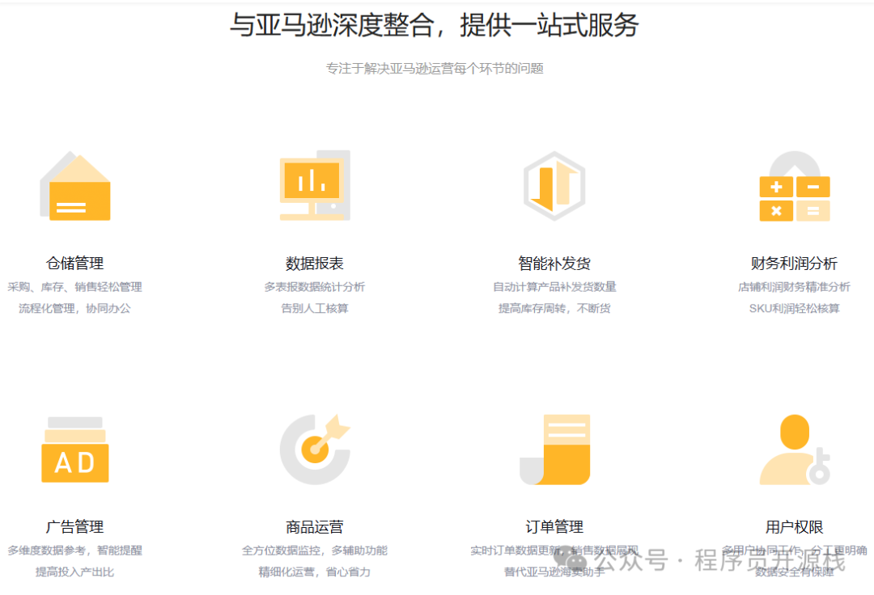Click the 订单管理 heading text
Screen dimensions: 874x595
point(554,525)
